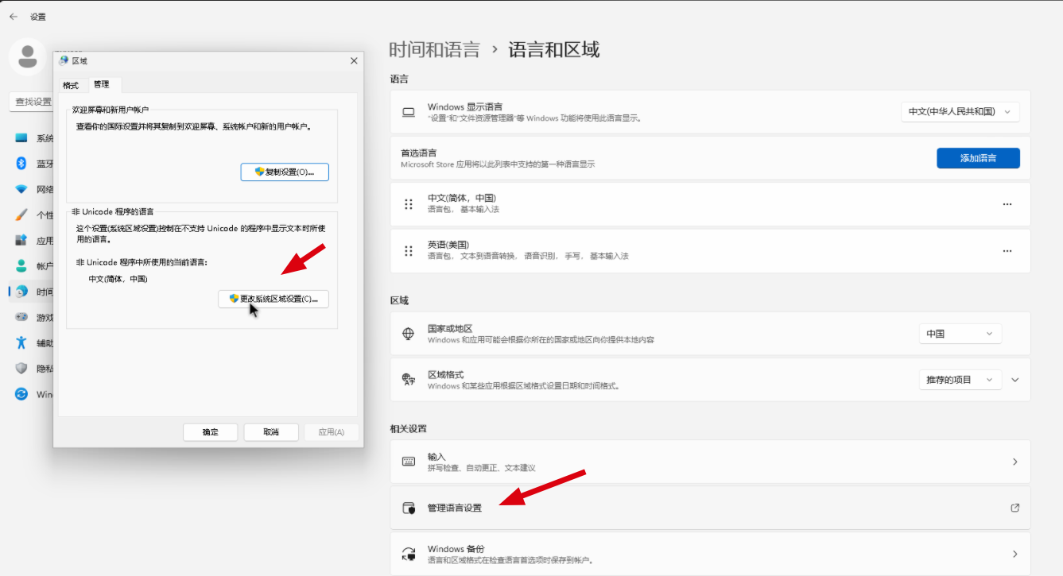Click the 查找设置 search field
This screenshot has width=1063, height=576.
click(32, 102)
